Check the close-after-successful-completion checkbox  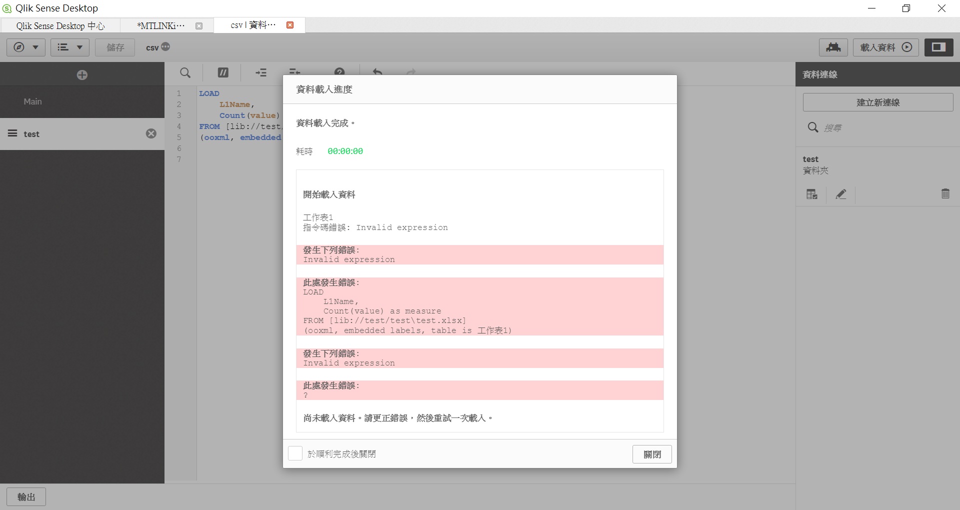[295, 453]
